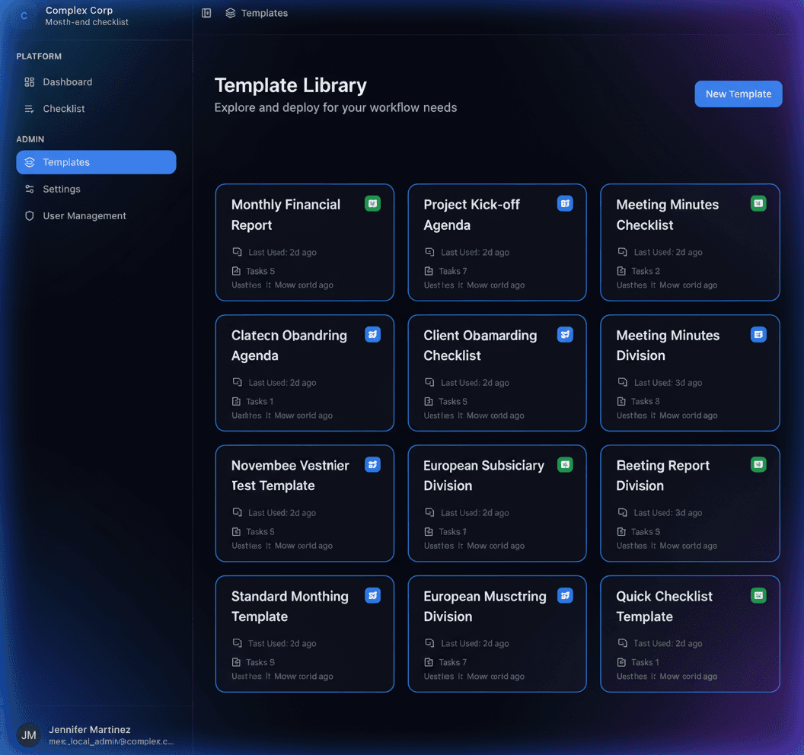
Task: Expand the Client Obamarding Checklist card details
Action: 496,373
